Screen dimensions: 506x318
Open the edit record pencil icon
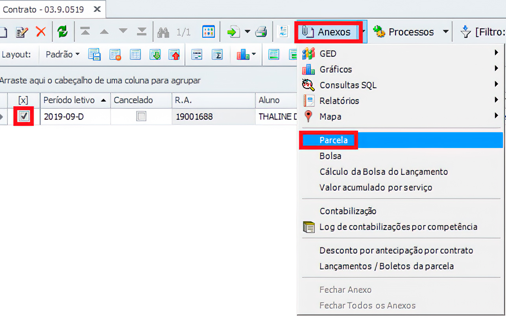(x=21, y=32)
